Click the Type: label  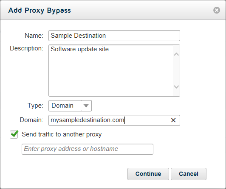(35, 106)
